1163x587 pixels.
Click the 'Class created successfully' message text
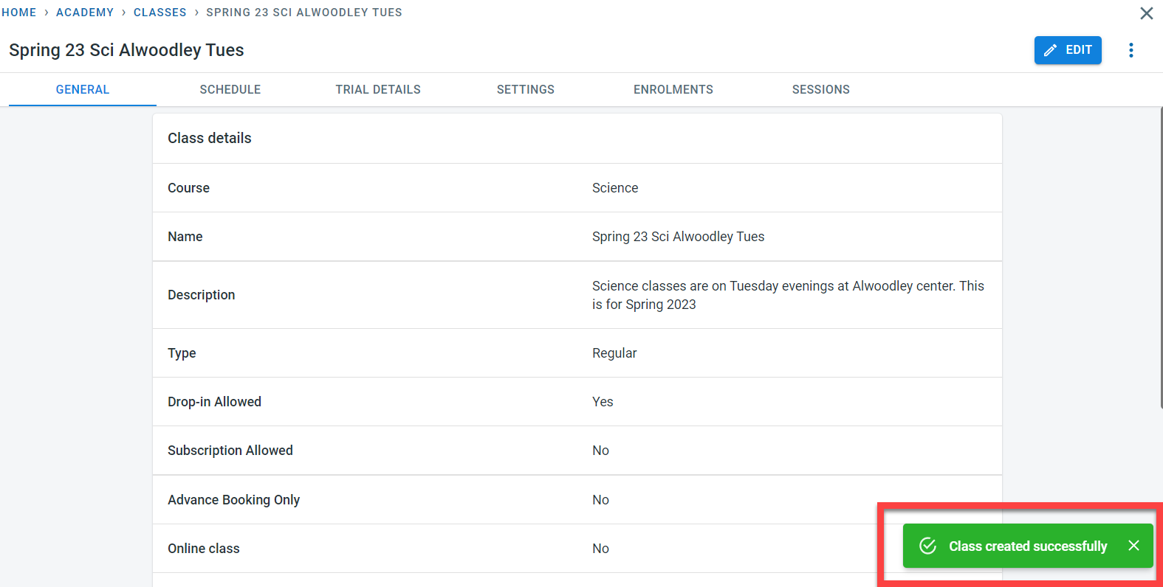(1027, 546)
